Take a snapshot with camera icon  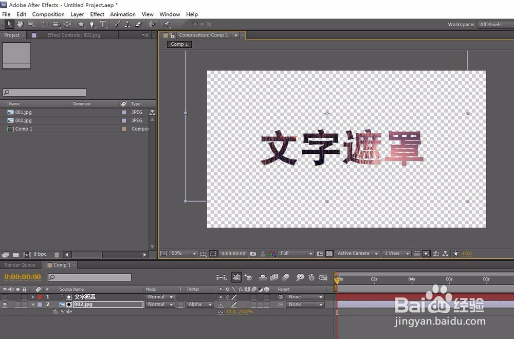pyautogui.click(x=253, y=254)
